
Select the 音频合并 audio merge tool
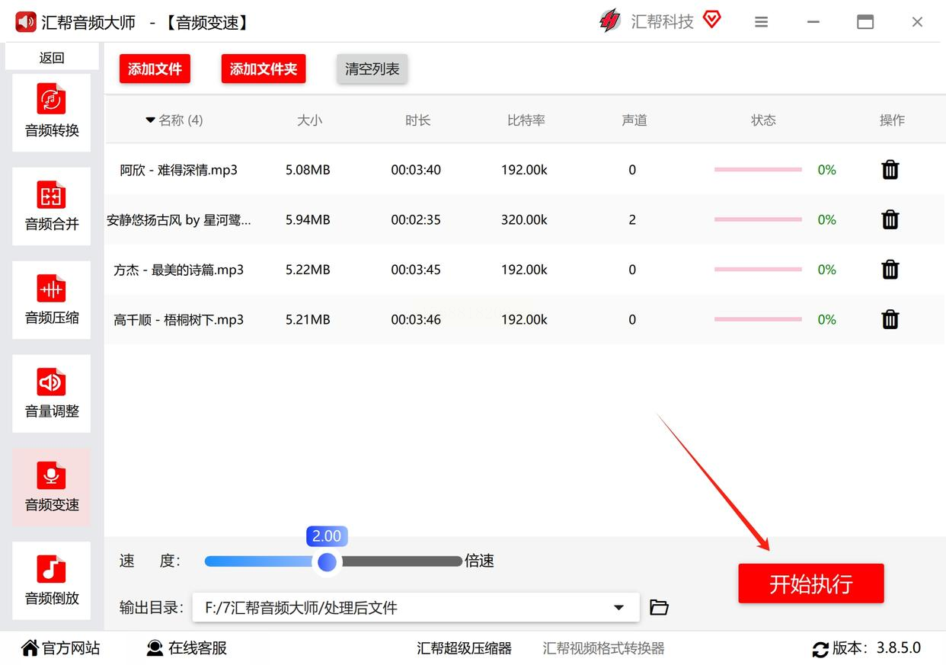point(52,206)
